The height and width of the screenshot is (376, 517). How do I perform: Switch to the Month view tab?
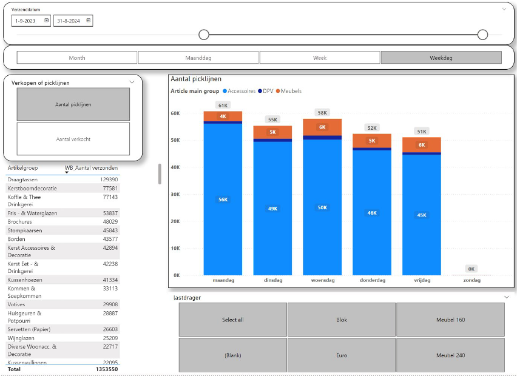(77, 58)
